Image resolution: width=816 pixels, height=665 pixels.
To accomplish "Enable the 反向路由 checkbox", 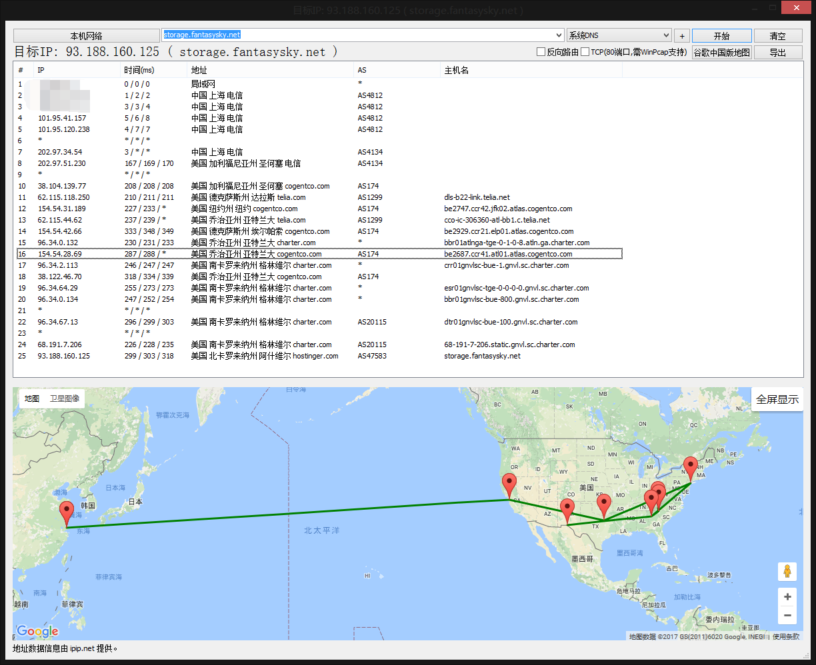I will click(x=541, y=52).
